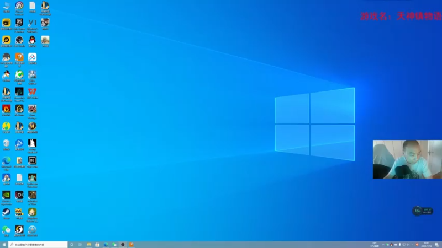Open the WeChat desktop shortcut
Image resolution: width=442 pixels, height=248 pixels.
click(6, 230)
